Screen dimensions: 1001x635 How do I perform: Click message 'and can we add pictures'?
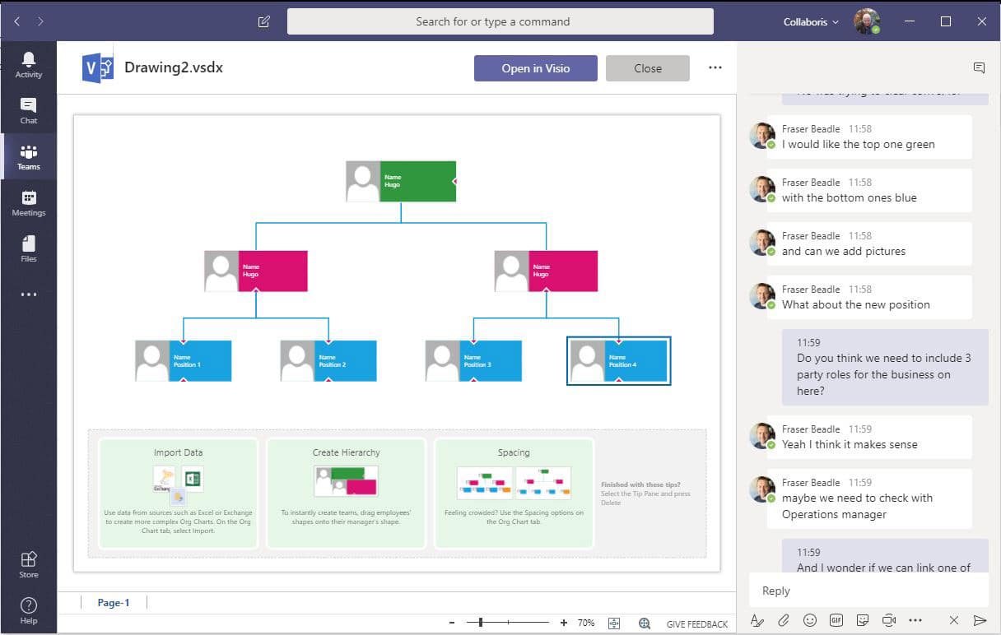(868, 243)
